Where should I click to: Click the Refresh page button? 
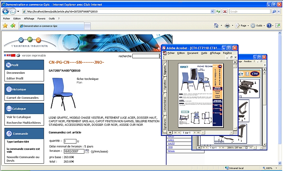point(218,11)
